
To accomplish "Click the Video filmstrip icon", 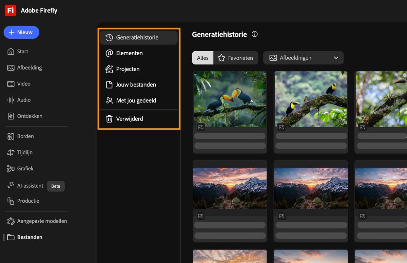I will click(11, 84).
